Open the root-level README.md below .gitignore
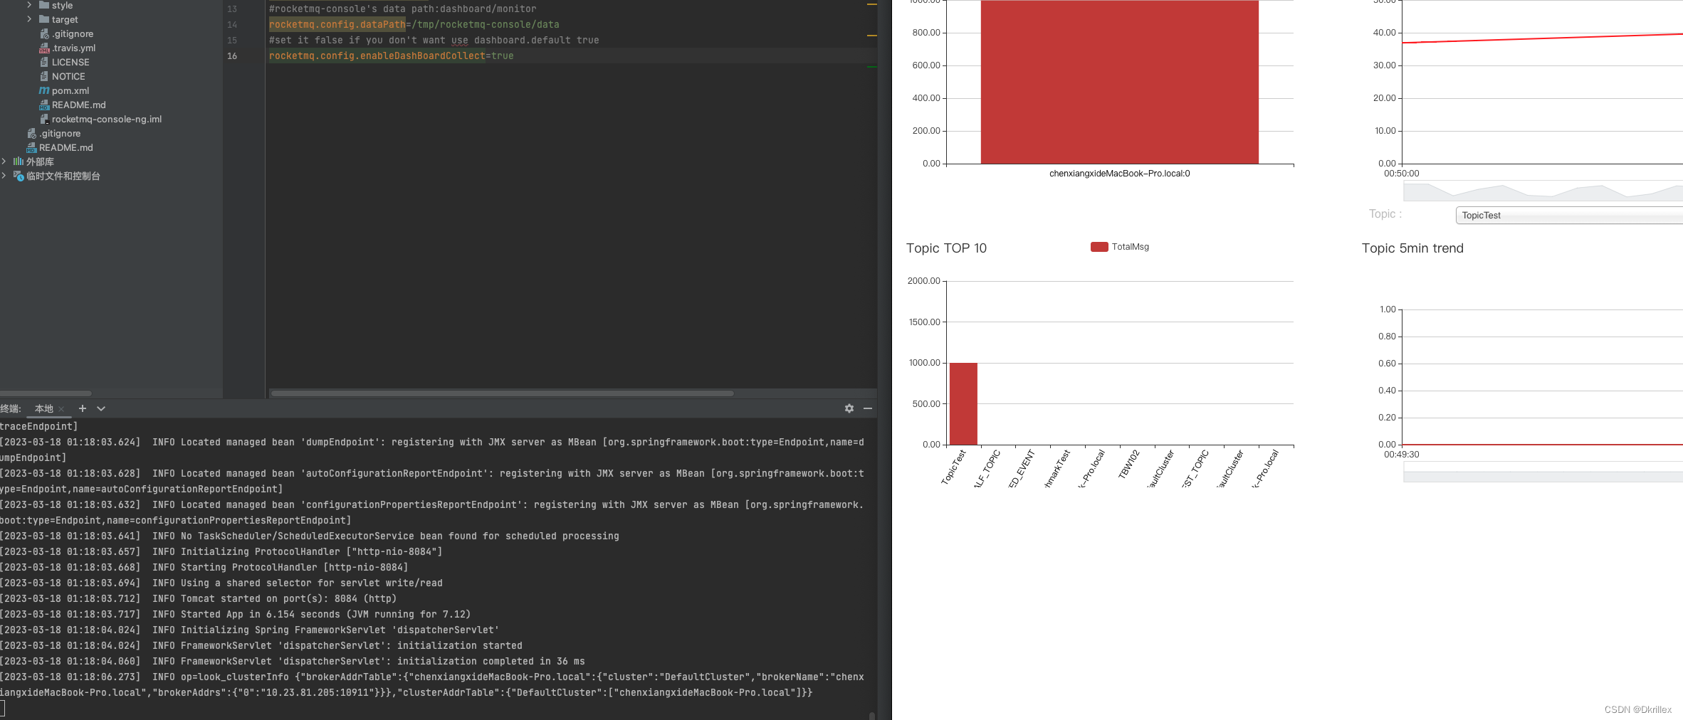Image resolution: width=1683 pixels, height=720 pixels. (66, 147)
